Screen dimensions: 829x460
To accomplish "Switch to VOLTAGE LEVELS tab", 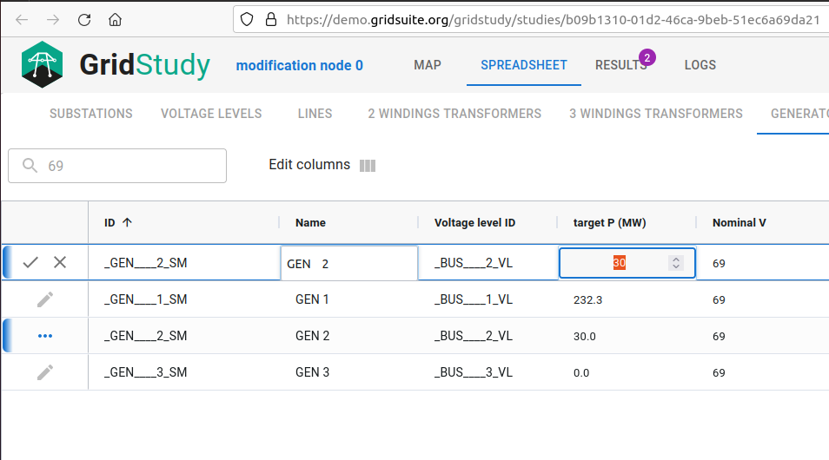I will [x=211, y=114].
